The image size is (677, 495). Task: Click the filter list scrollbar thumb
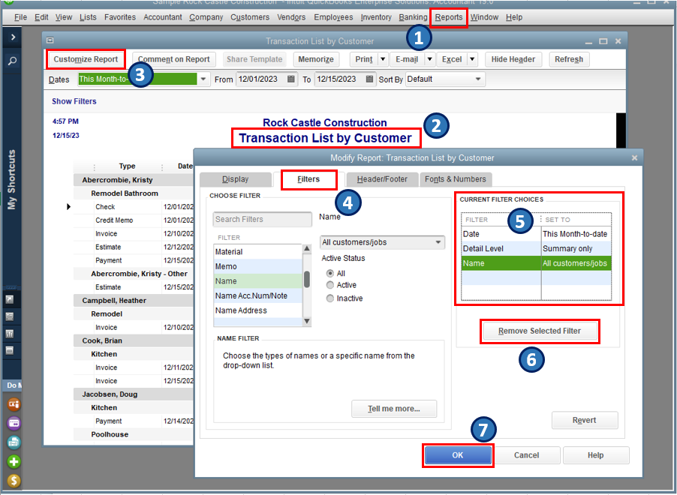pyautogui.click(x=306, y=279)
